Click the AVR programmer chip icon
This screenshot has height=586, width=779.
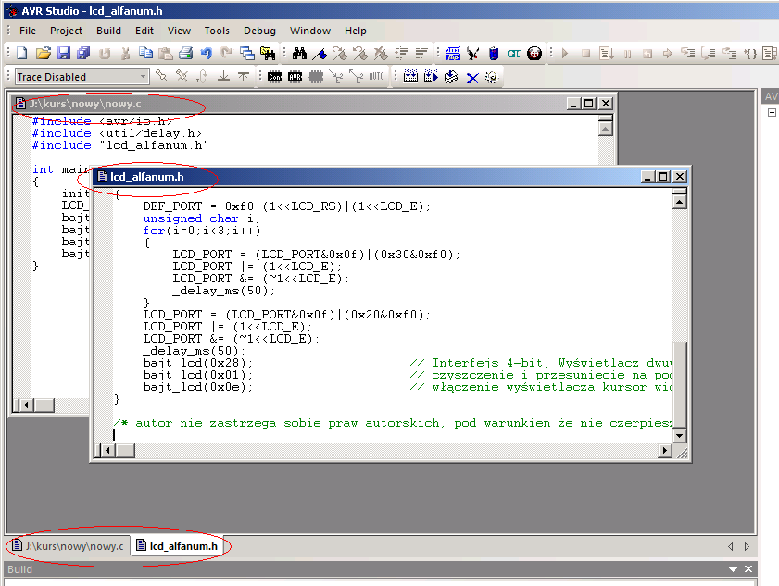tap(295, 77)
